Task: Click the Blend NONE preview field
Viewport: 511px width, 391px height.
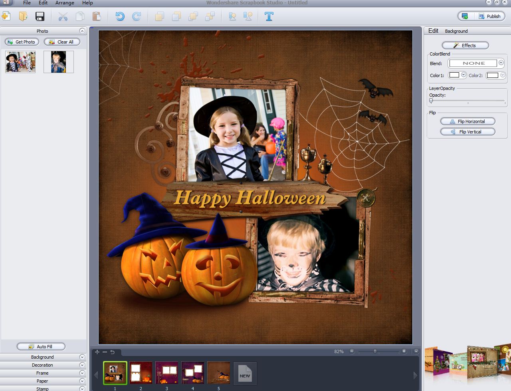Action: (473, 63)
